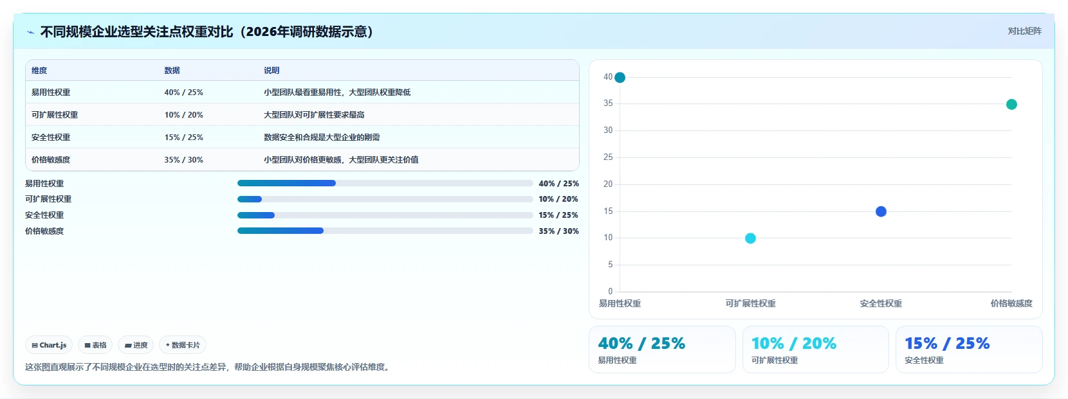Image resolution: width=1068 pixels, height=399 pixels.
Task: Click the 价格敏感度 chart axis label
Action: coord(1011,303)
